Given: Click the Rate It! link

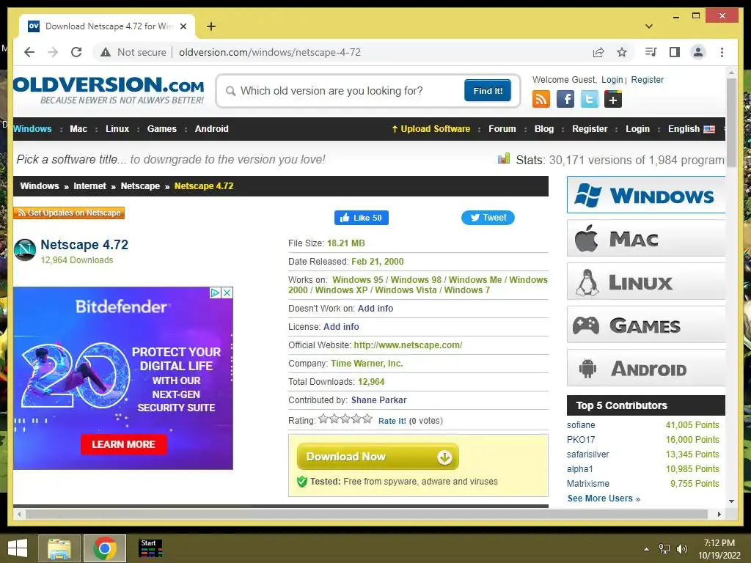Looking at the screenshot, I should [x=392, y=421].
